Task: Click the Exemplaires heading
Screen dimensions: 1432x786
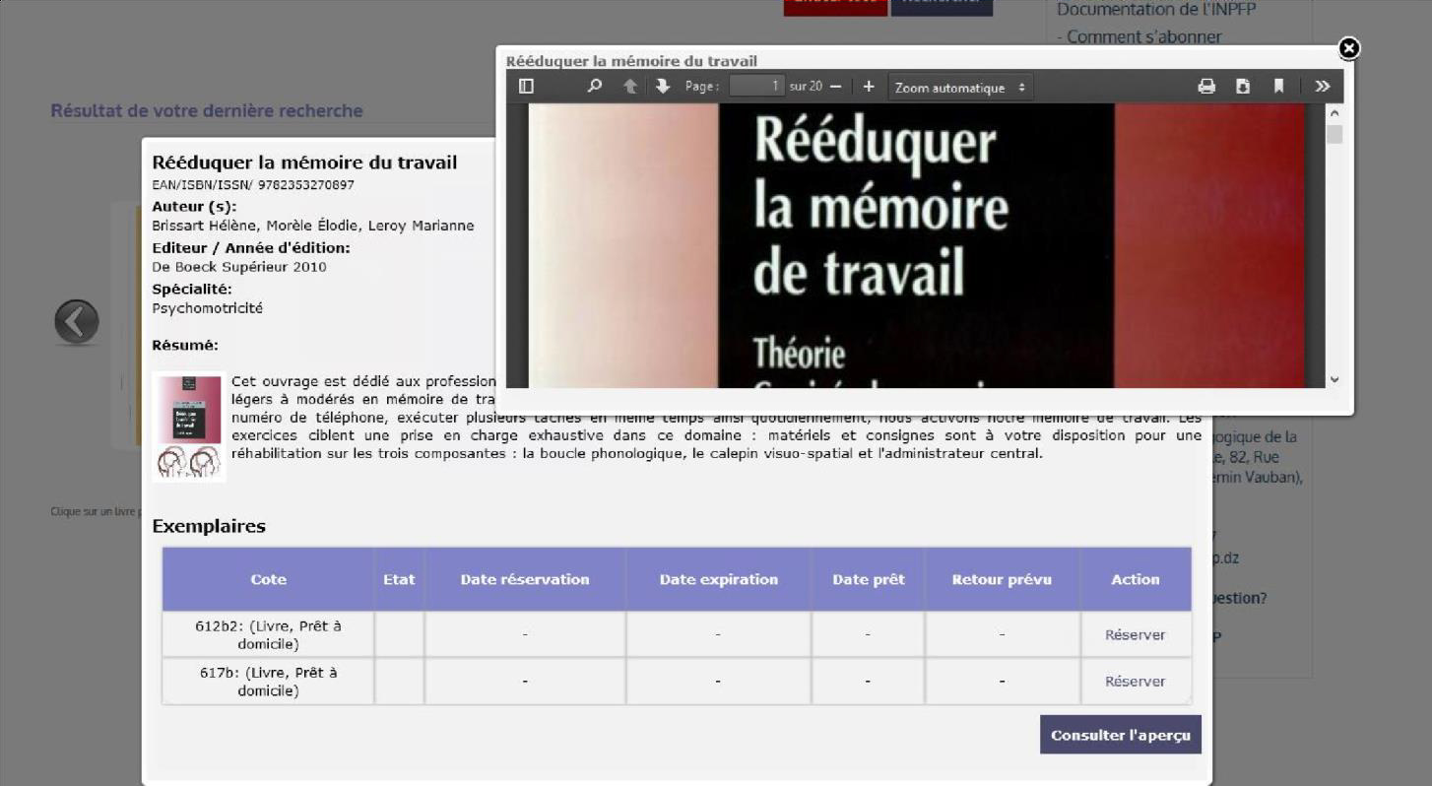Action: [209, 526]
